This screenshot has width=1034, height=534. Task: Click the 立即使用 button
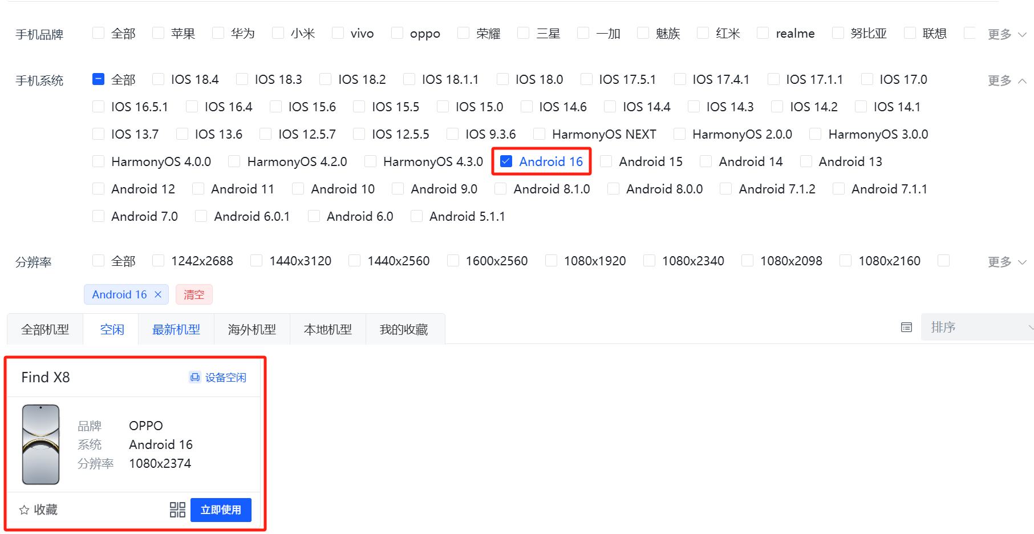coord(221,509)
